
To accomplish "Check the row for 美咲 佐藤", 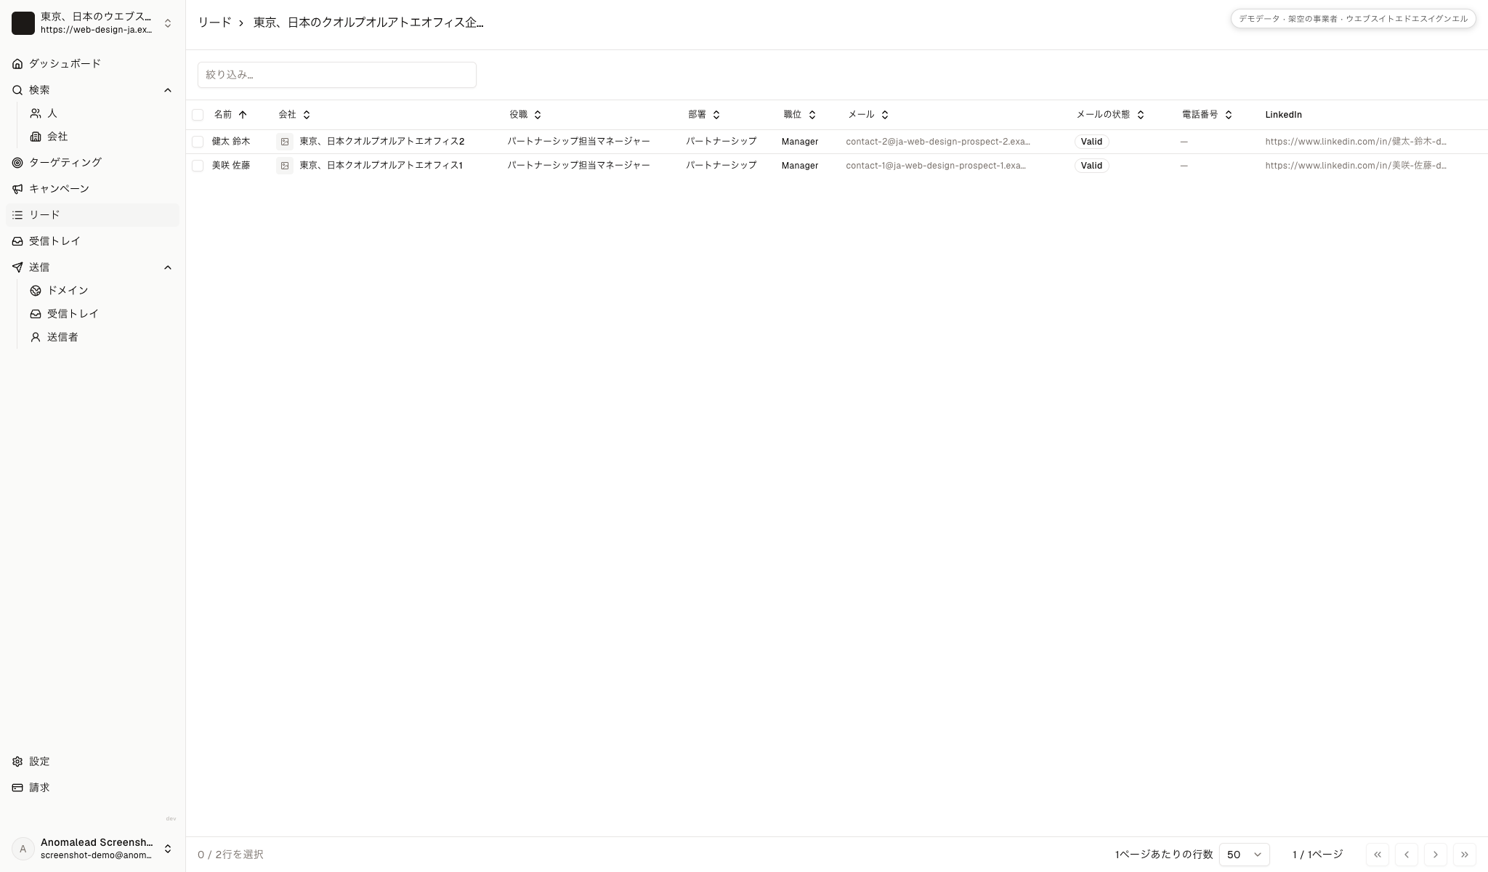I will [x=198, y=166].
